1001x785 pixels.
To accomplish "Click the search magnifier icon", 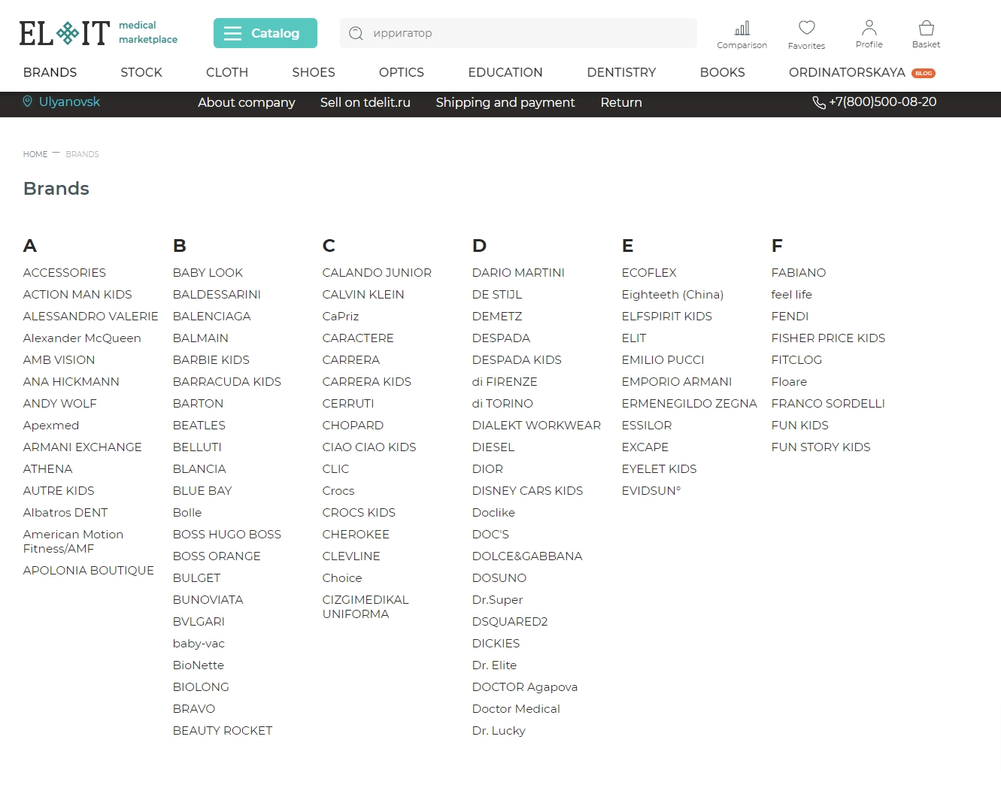I will (x=356, y=33).
